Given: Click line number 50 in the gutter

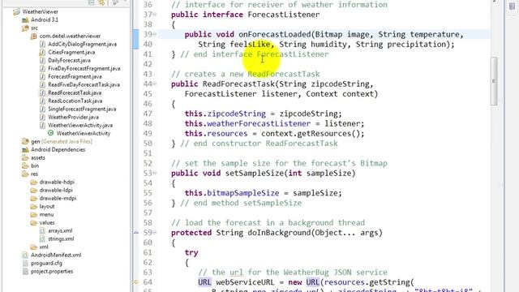Looking at the screenshot, I should coord(148,144).
